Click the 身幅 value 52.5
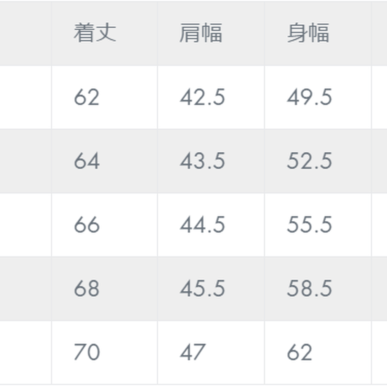387x387 pixels. coord(309,161)
